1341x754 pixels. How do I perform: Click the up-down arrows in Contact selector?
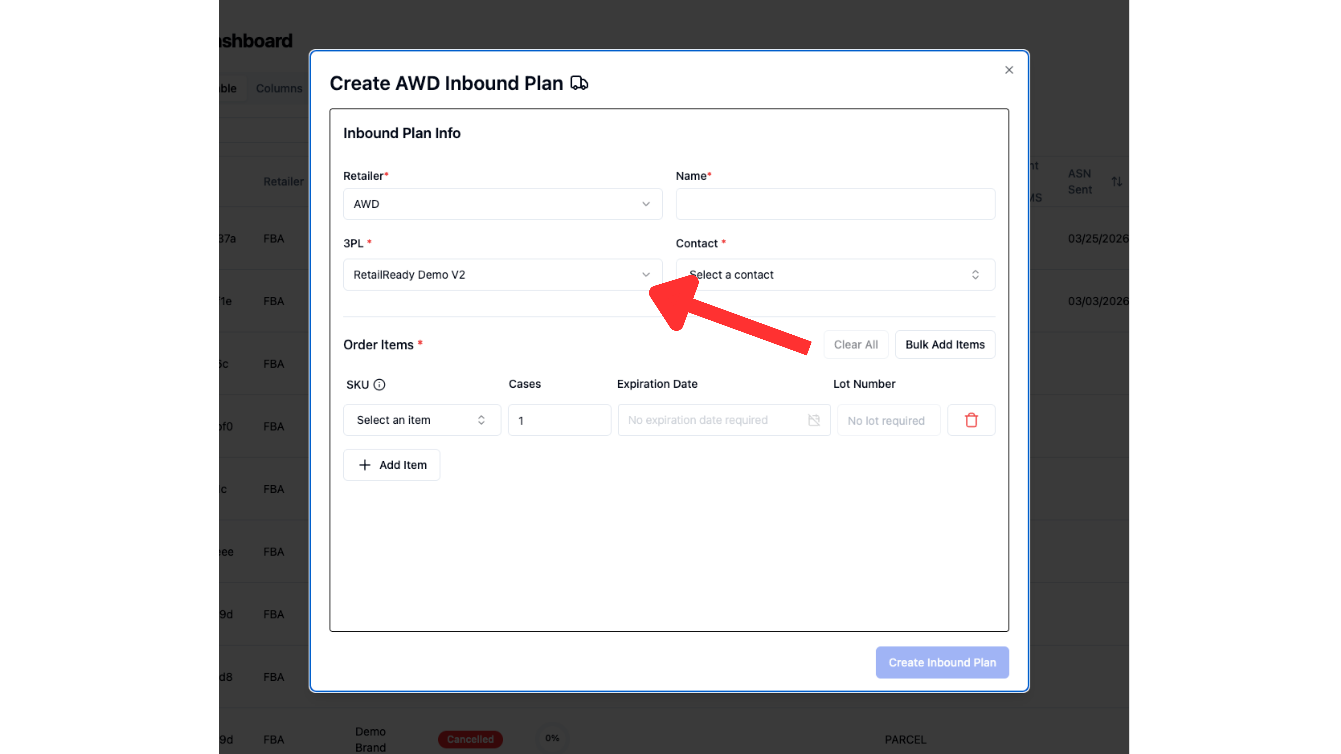(x=975, y=275)
